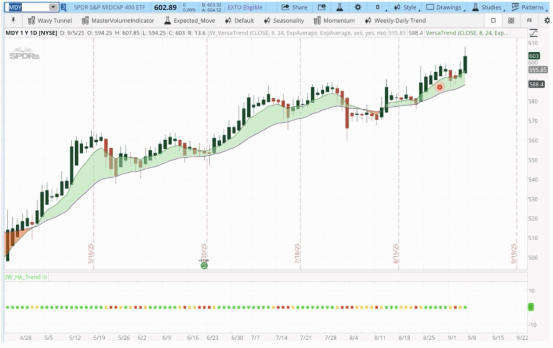The width and height of the screenshot is (553, 348).
Task: Click the 603 current price bubble
Action: pyautogui.click(x=534, y=56)
